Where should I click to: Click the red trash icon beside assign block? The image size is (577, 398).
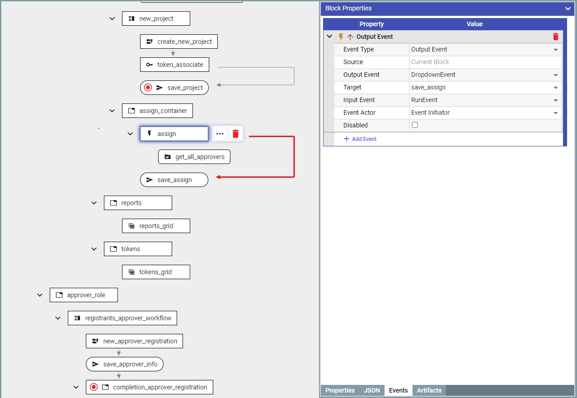tap(235, 134)
